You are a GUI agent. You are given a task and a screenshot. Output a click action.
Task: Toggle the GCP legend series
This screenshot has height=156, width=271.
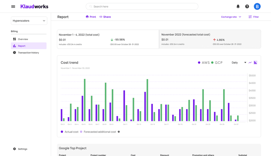(x=217, y=63)
